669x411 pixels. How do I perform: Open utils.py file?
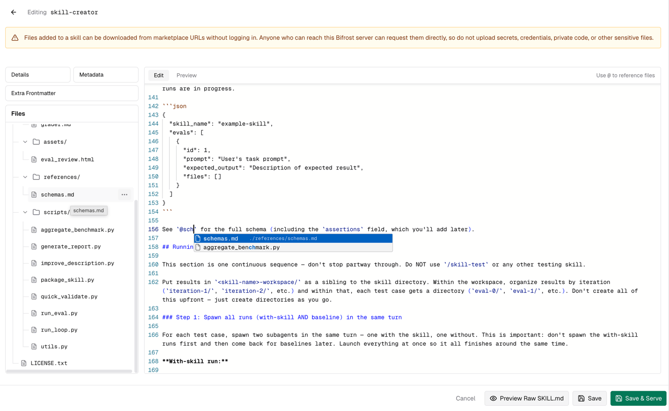(54, 347)
